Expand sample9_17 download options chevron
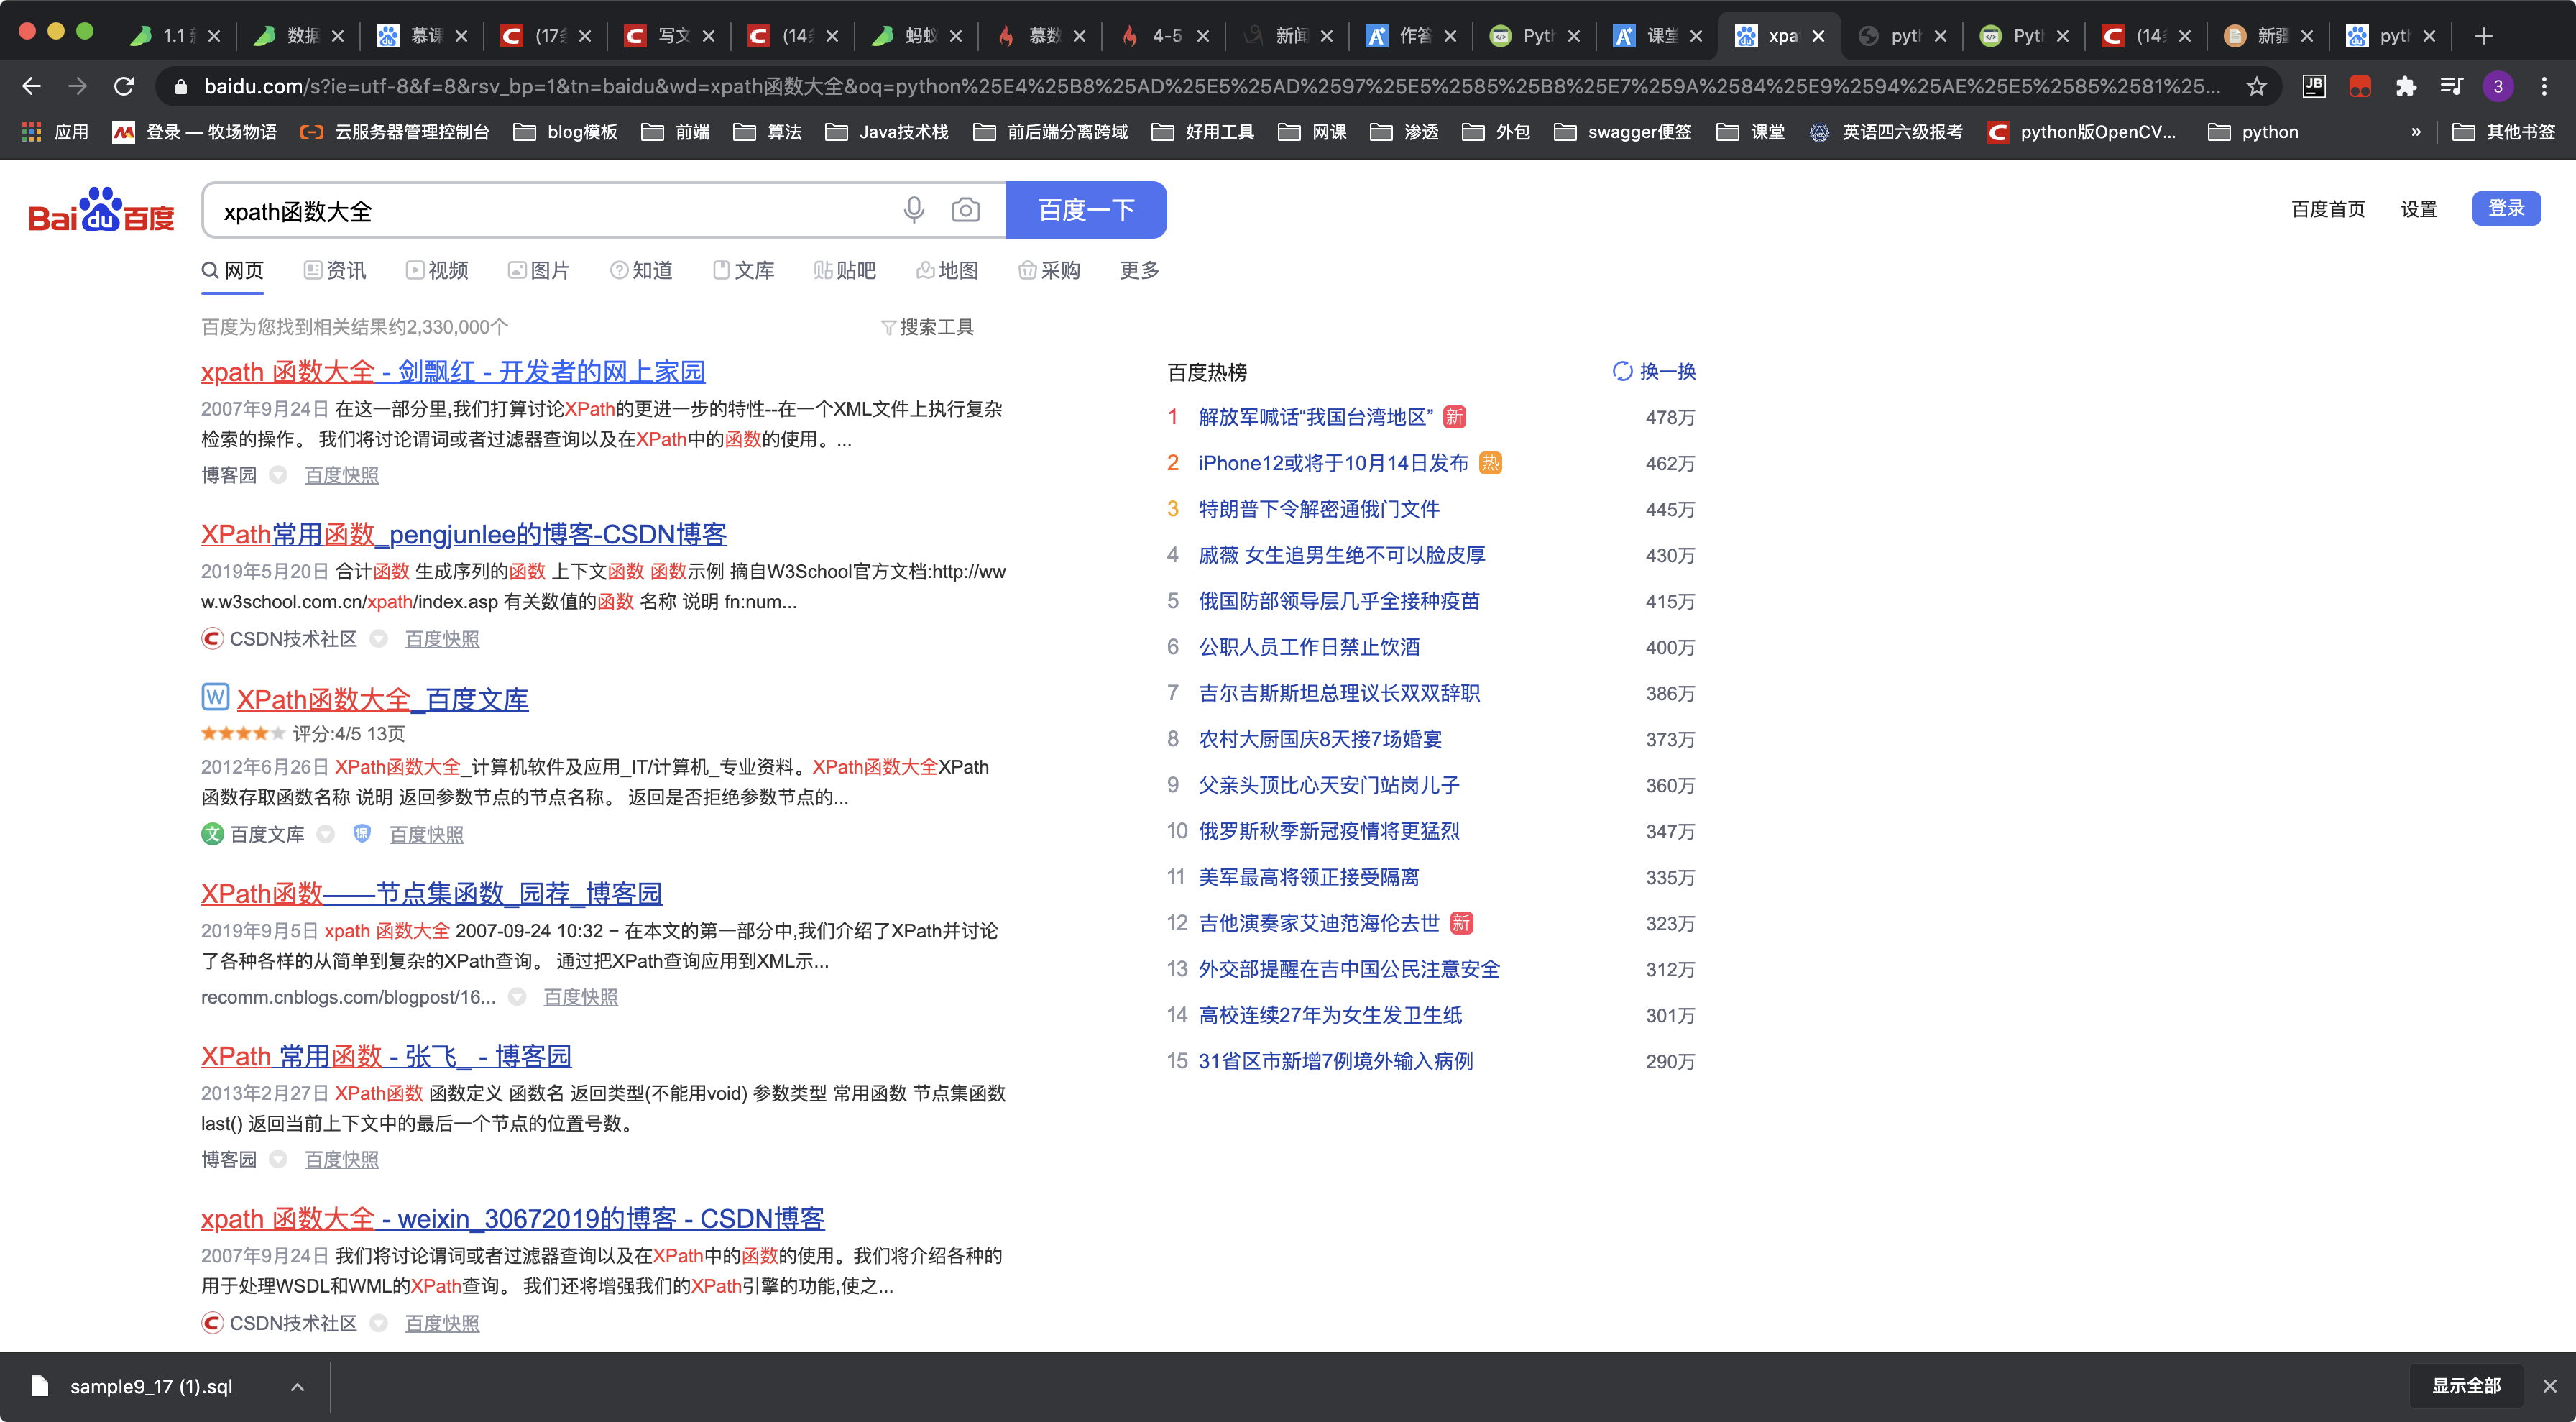Screen dimensions: 2576x1422 coord(297,1386)
